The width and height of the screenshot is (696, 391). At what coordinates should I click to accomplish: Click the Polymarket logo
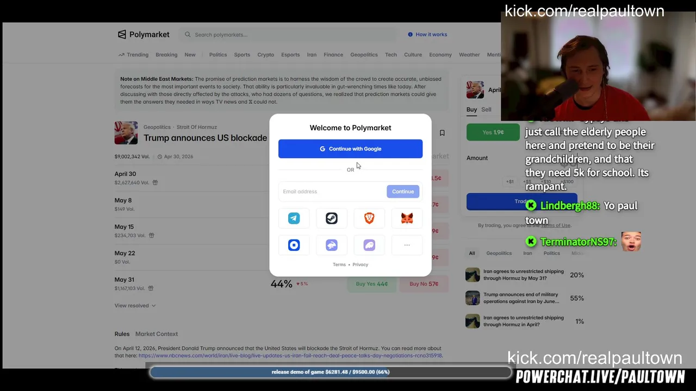click(144, 34)
